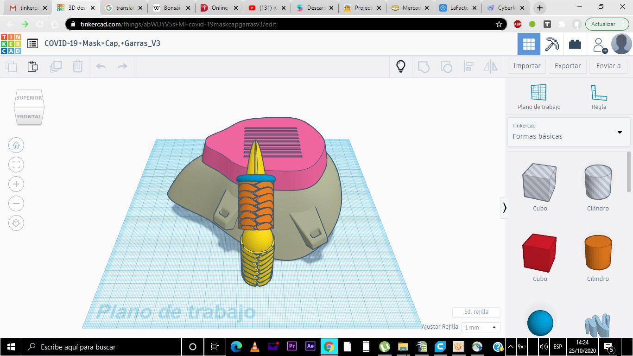Image resolution: width=633 pixels, height=356 pixels.
Task: Click the Importar button
Action: (x=526, y=66)
